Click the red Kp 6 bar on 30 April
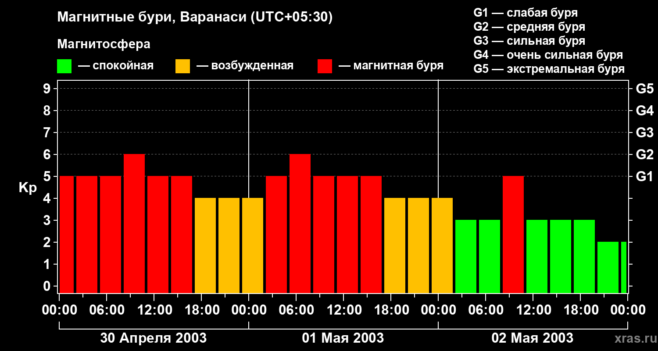The image size is (658, 351). pos(134,224)
